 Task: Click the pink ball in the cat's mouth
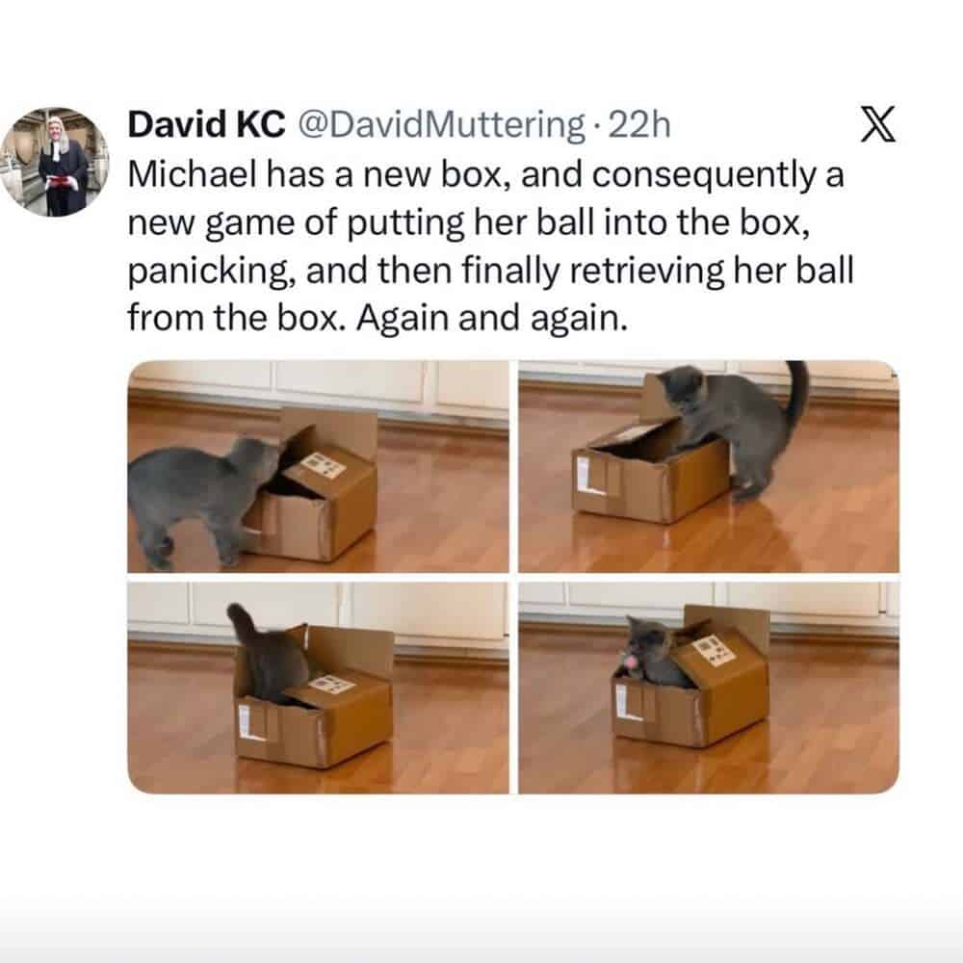coord(631,662)
